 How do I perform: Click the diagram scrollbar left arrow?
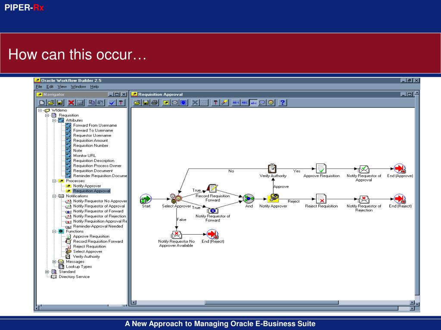pos(134,302)
